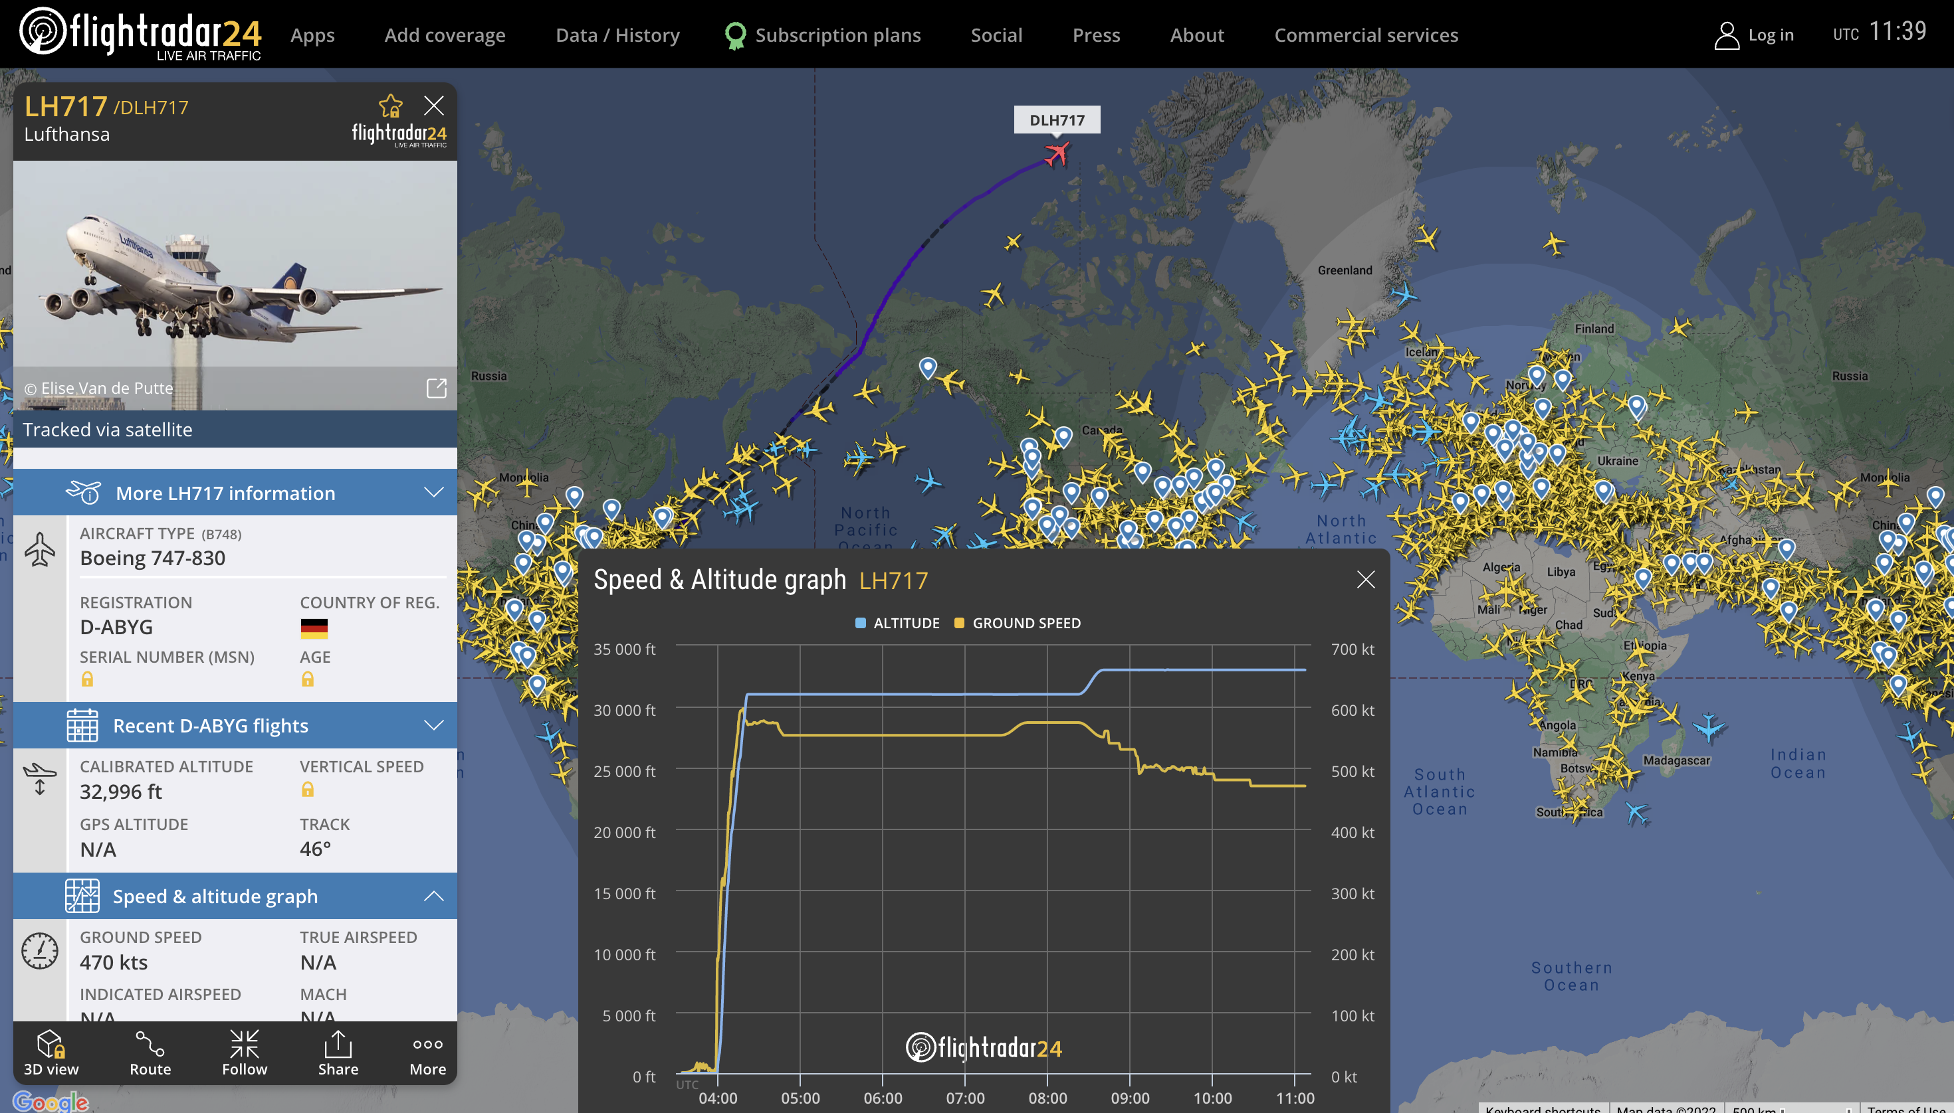Click the locked Serial Number padlock
Image resolution: width=1954 pixels, height=1113 pixels.
click(87, 679)
